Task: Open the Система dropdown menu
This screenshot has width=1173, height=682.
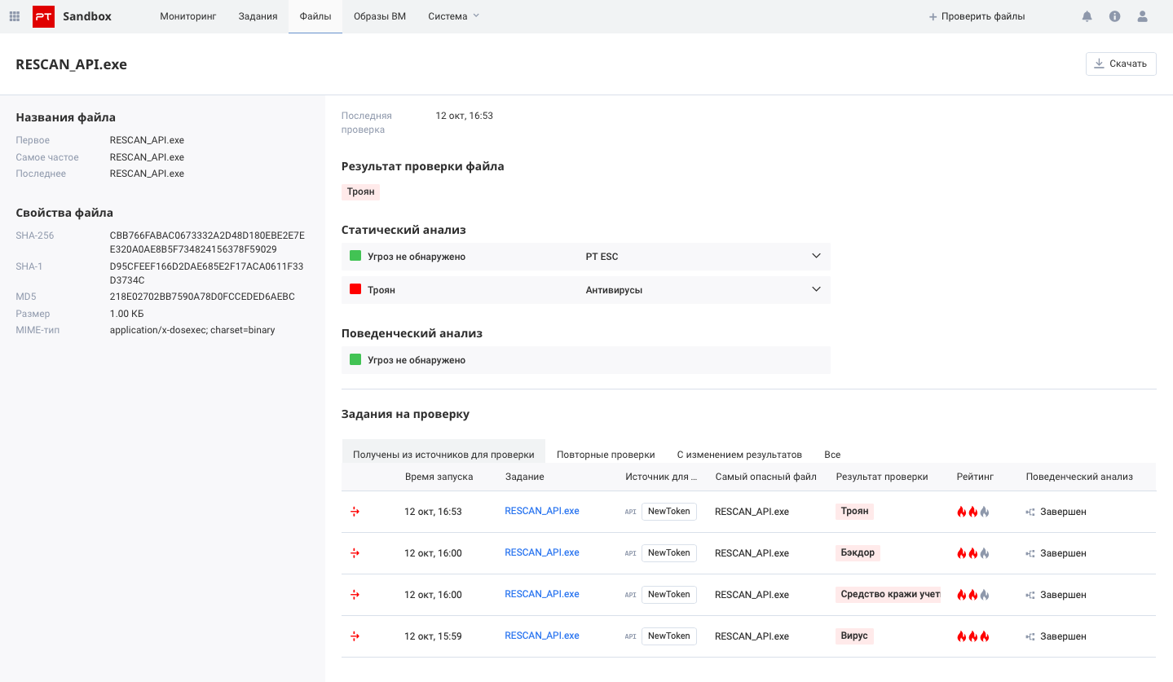Action: 453,16
